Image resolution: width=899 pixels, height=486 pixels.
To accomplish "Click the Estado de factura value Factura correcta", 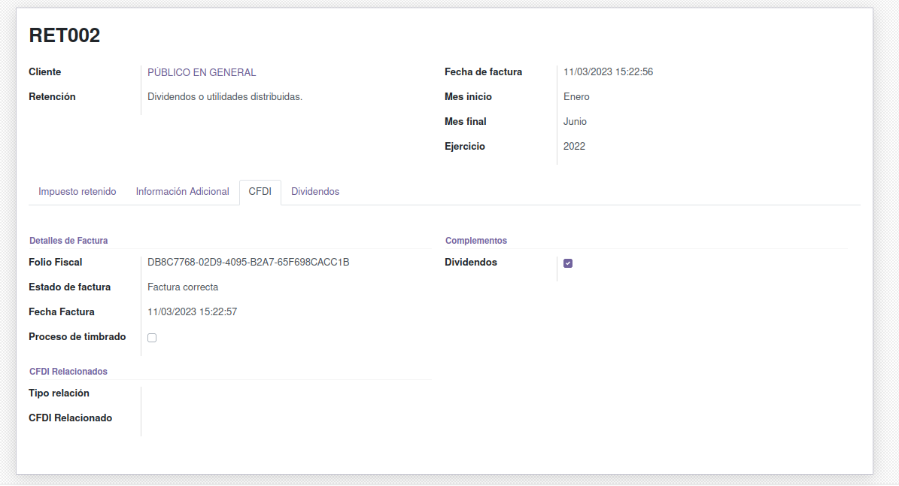I will coord(183,287).
